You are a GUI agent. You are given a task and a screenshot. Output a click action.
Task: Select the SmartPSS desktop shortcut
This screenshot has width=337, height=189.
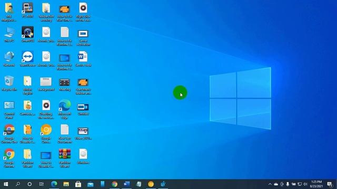[x=27, y=35]
